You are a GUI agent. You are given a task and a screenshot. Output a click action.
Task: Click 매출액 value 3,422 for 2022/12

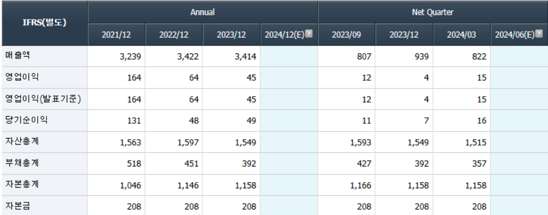188,57
